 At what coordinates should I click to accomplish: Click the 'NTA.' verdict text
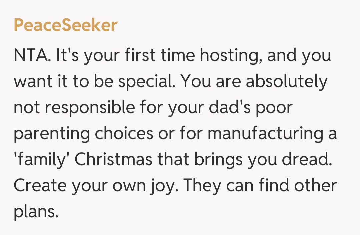tap(32, 56)
